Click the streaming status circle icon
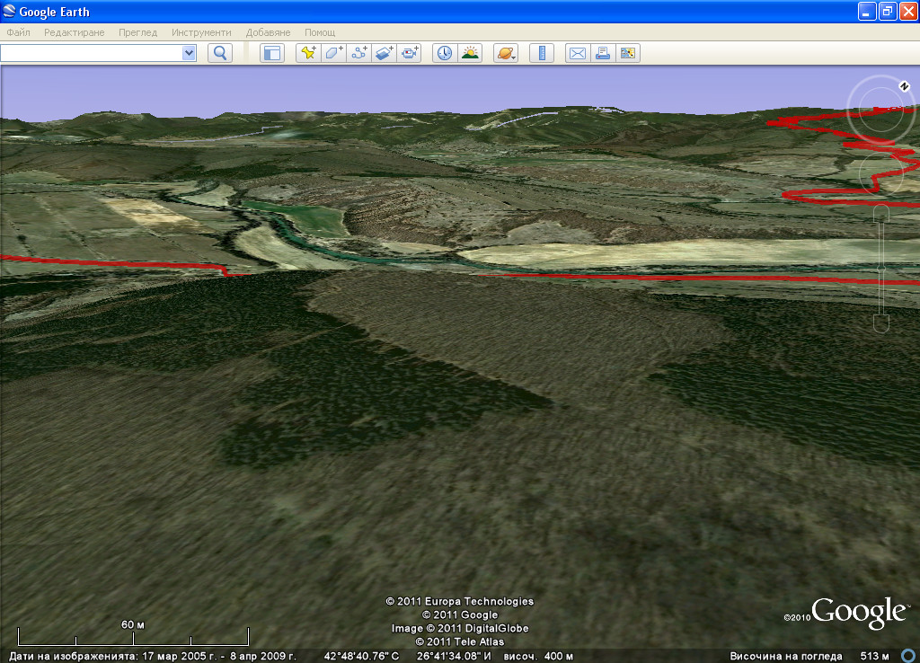 (908, 656)
